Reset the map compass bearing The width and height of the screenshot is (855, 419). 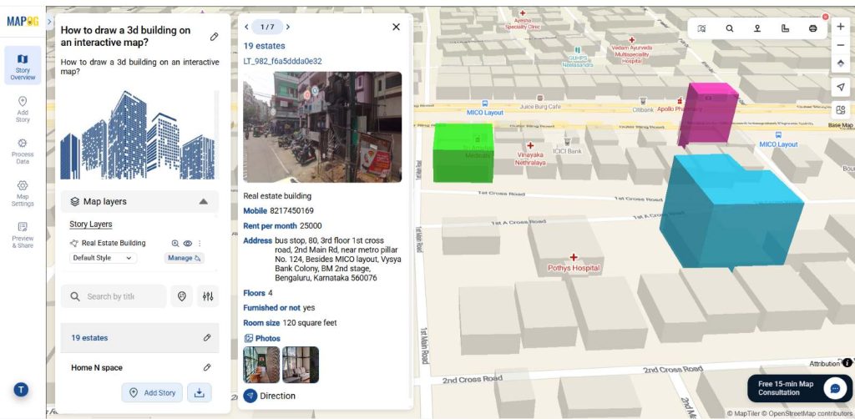pyautogui.click(x=840, y=63)
